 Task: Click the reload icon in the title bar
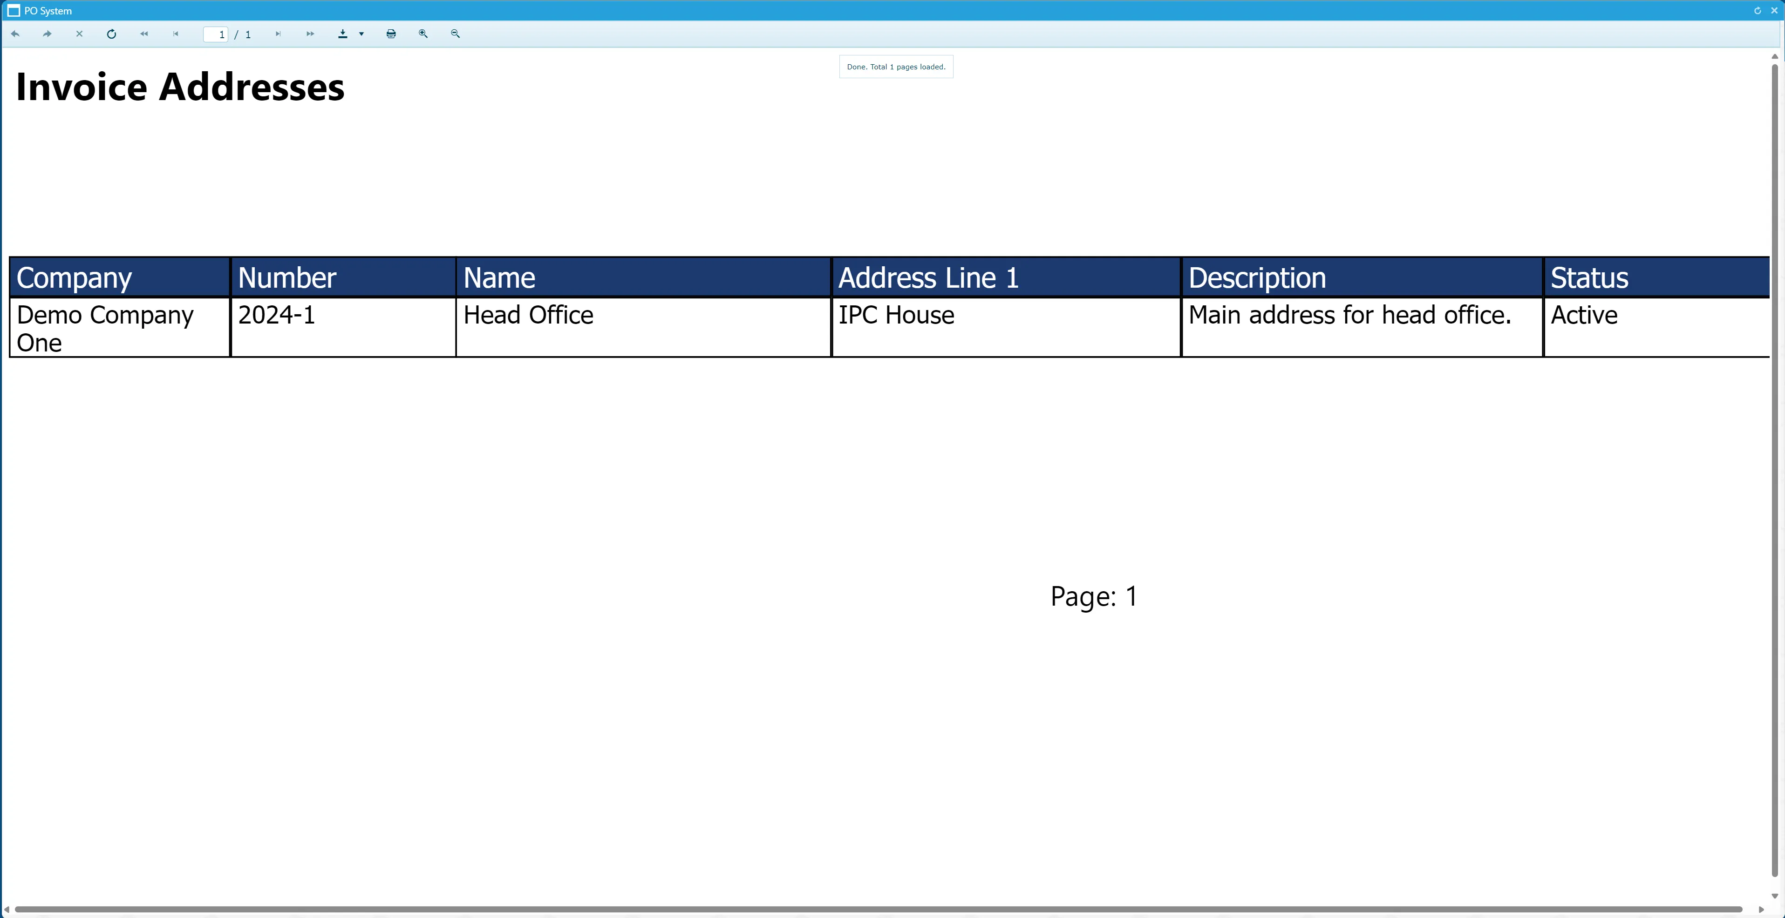pos(1757,10)
